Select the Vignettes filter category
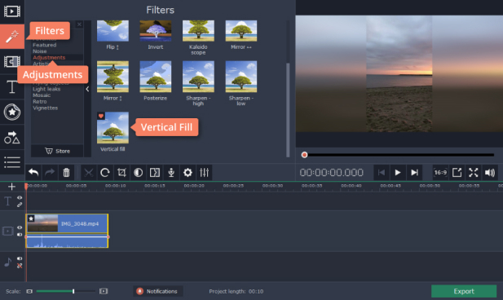Image resolution: width=503 pixels, height=300 pixels. (x=45, y=108)
